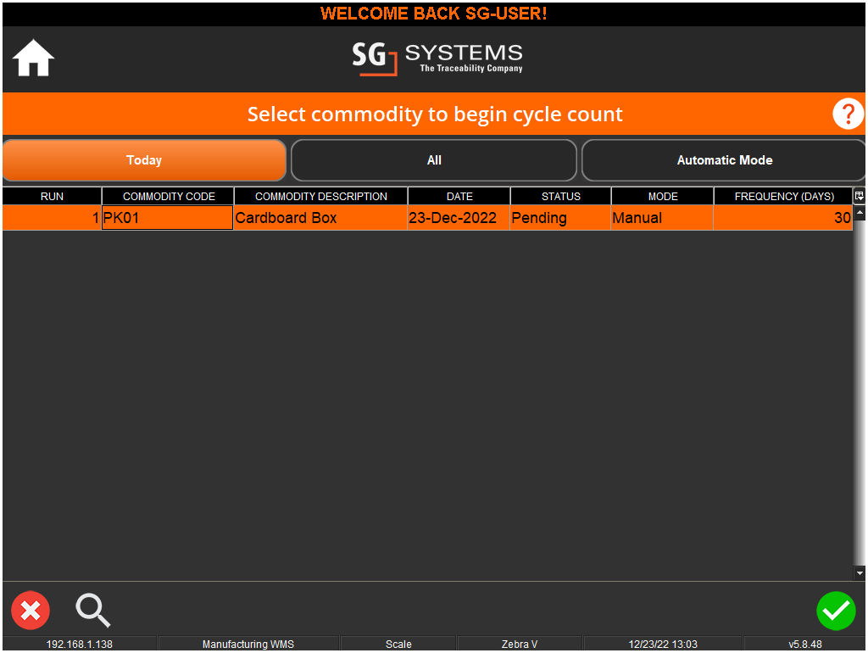Image resolution: width=868 pixels, height=653 pixels.
Task: Check the Zebra V printer status
Action: click(519, 644)
